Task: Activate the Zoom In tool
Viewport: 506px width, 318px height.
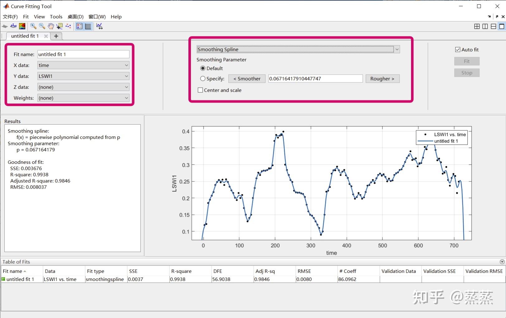Action: coord(33,26)
